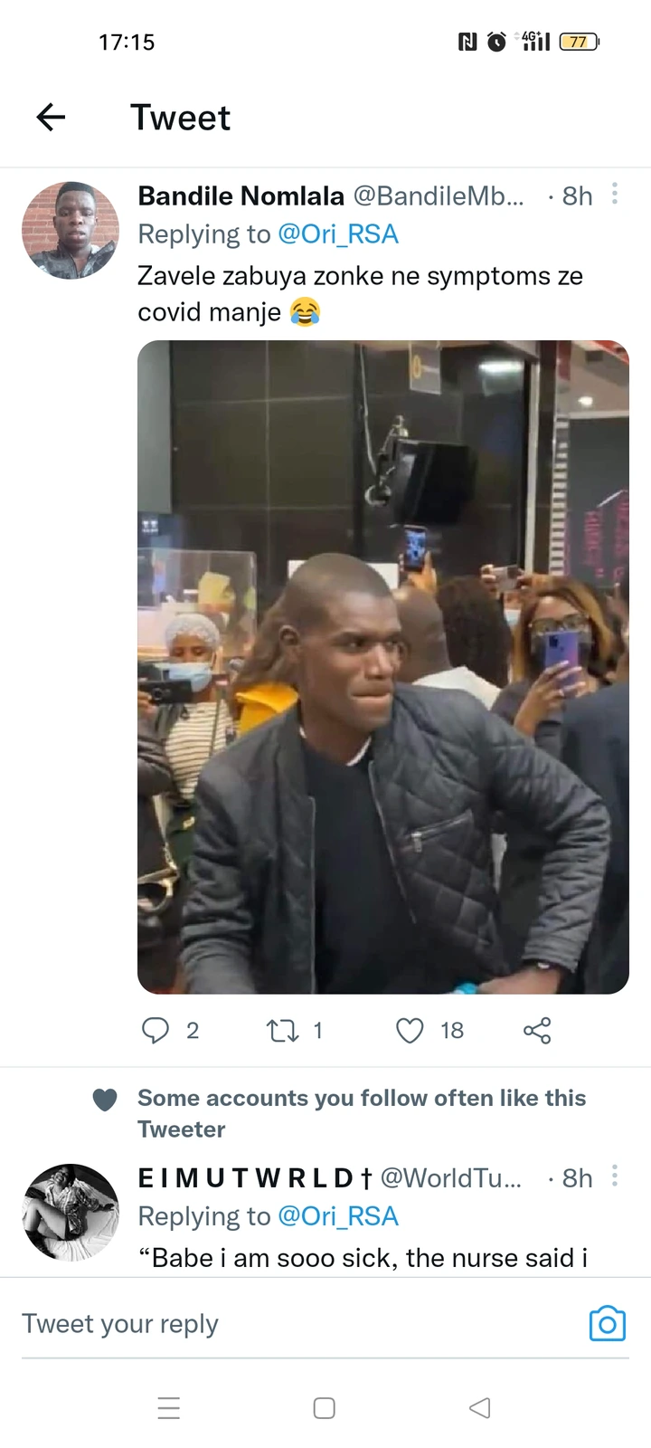Viewport: 651px width, 1448px height.
Task: Tap Bandile Nomlala's profile picture
Action: pos(71,230)
